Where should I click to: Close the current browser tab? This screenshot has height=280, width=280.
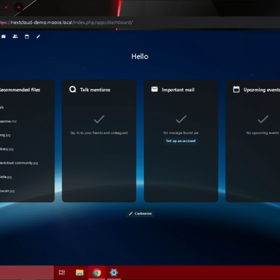[x=6, y=7]
